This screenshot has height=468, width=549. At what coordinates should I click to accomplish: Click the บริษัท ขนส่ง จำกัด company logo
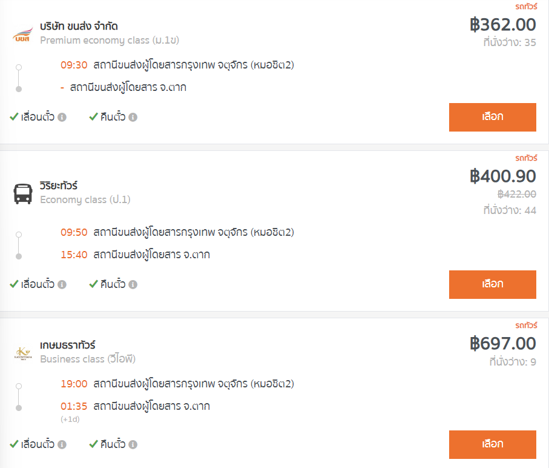pos(23,34)
